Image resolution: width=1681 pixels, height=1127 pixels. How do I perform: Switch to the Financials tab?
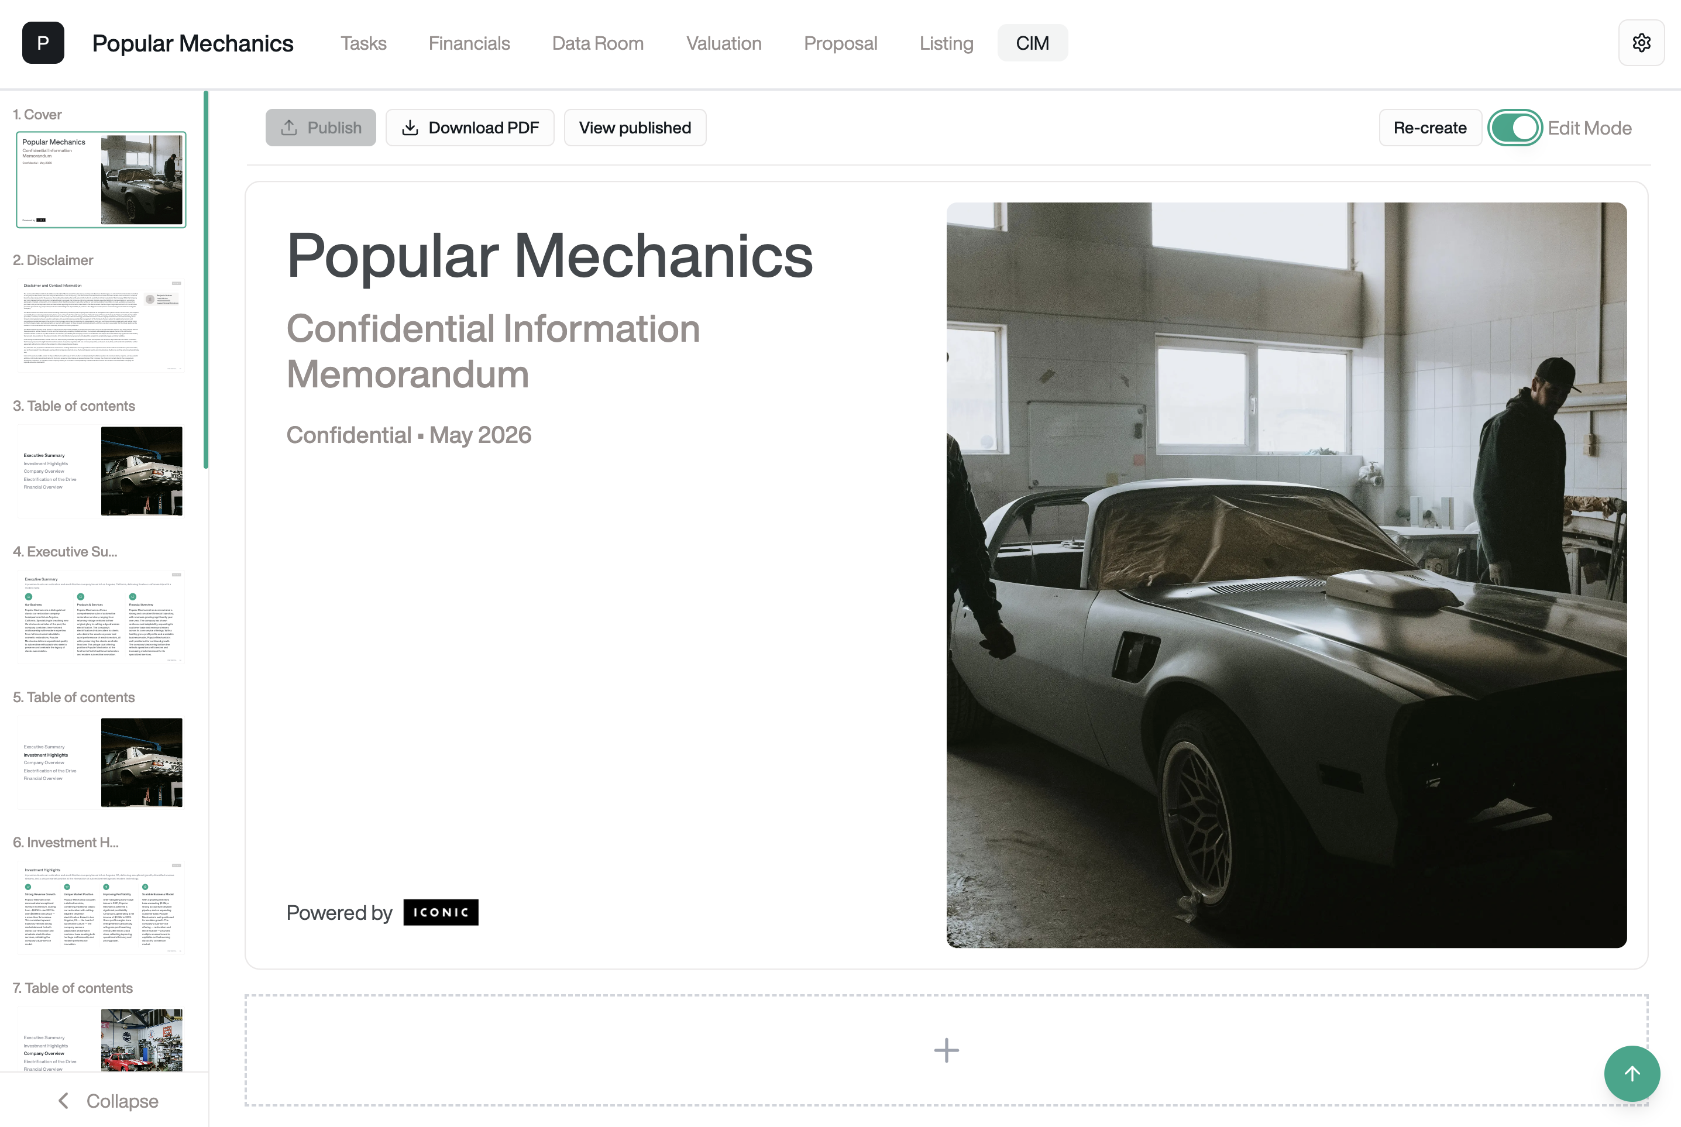[469, 43]
